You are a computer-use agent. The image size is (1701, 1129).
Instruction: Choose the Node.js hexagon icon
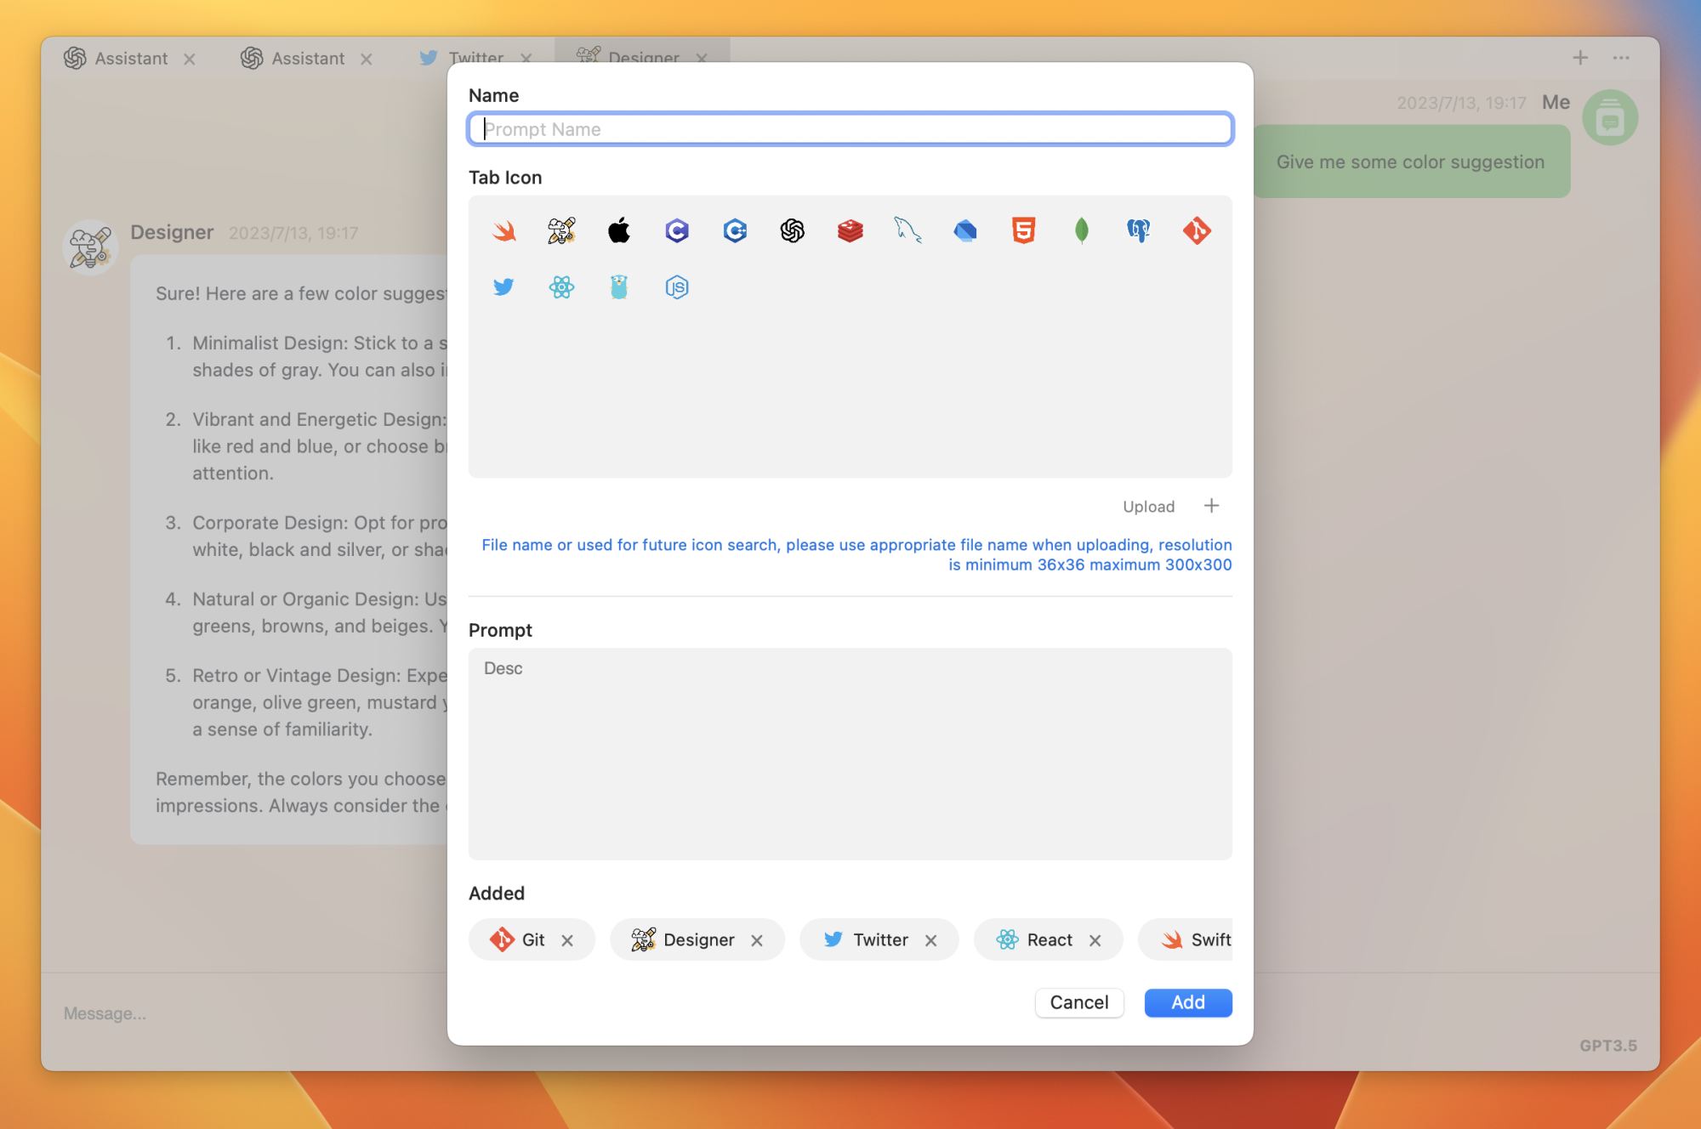pos(677,287)
